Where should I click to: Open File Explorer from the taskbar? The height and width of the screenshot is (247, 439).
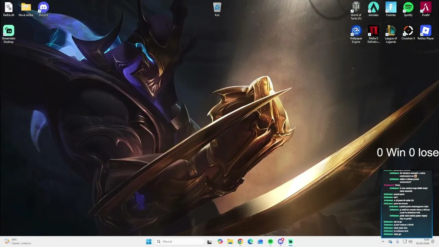point(230,242)
